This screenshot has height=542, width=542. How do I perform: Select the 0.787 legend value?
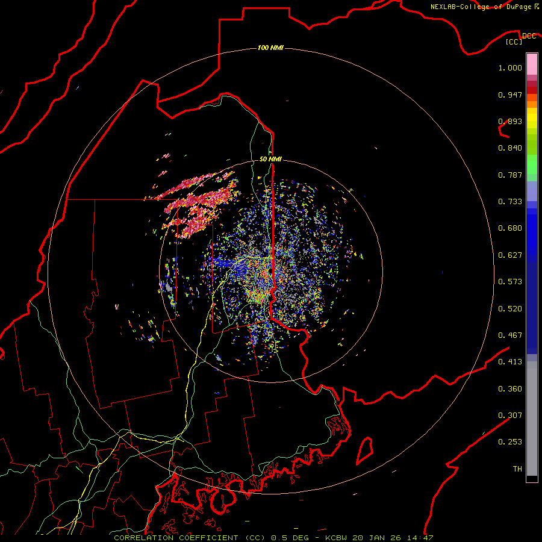pos(510,175)
